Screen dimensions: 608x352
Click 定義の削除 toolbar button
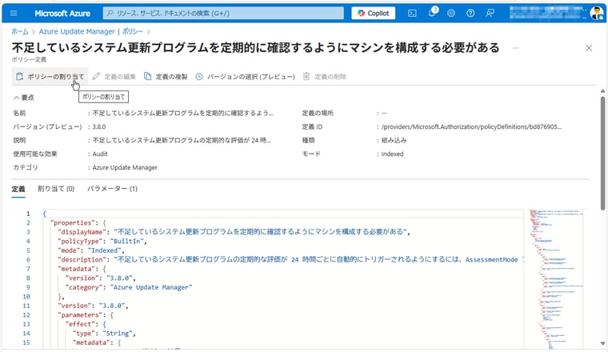pos(325,76)
